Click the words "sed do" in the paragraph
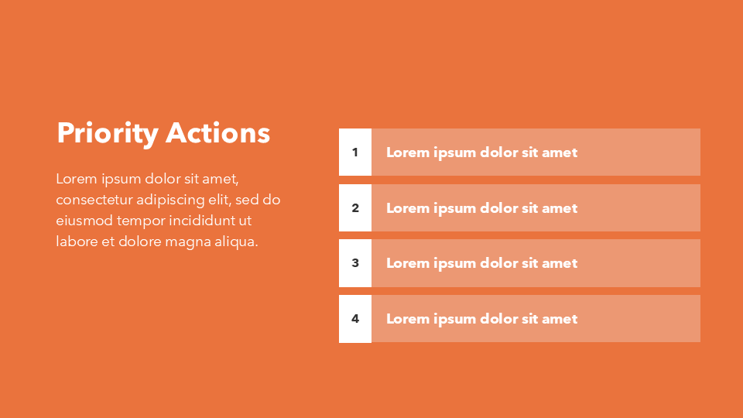Viewport: 743px width, 418px height. [258, 200]
